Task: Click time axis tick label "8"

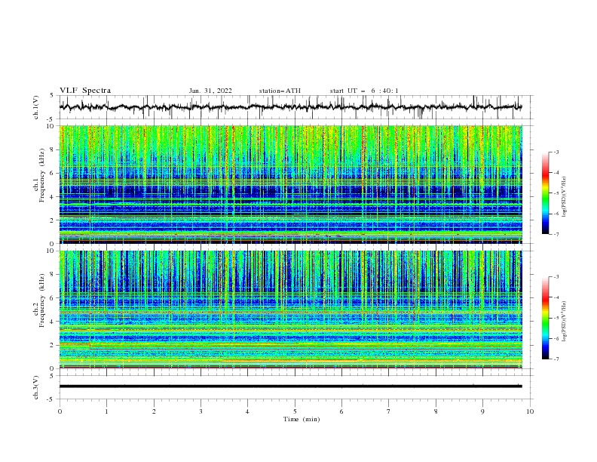Action: pyautogui.click(x=436, y=411)
